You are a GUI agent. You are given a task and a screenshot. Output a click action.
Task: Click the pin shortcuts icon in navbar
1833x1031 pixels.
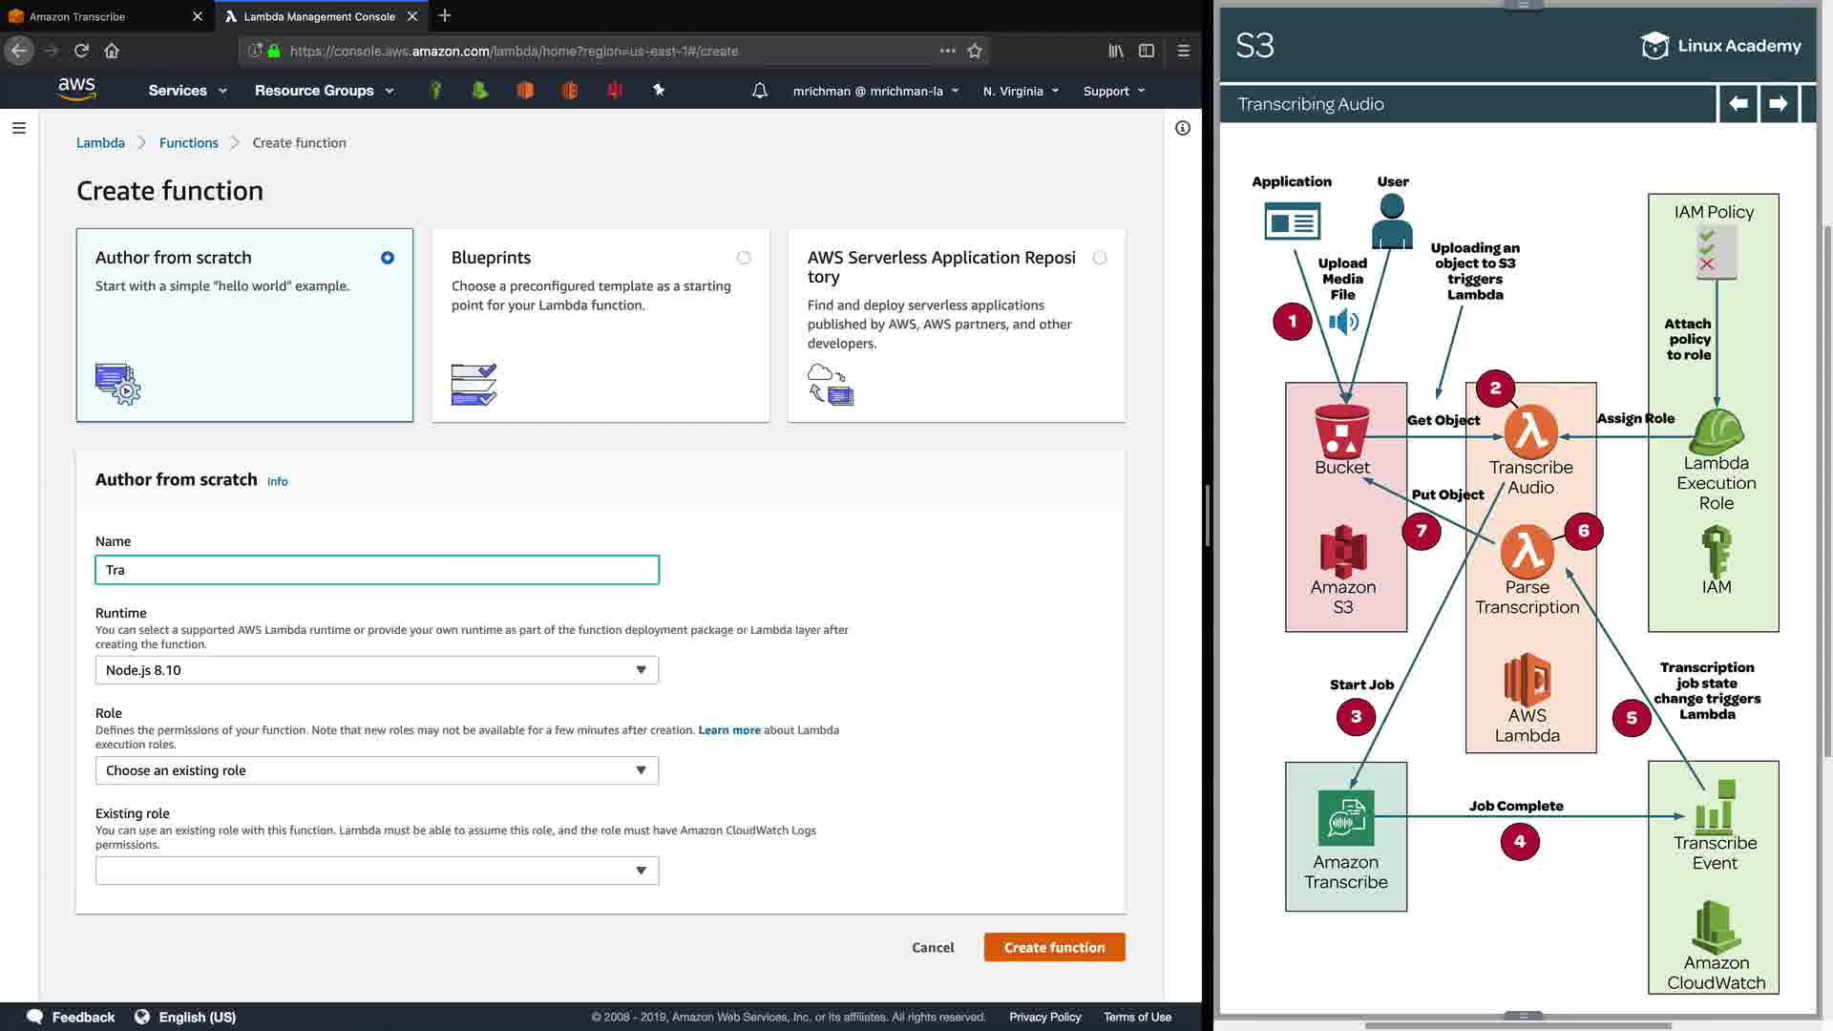658,90
